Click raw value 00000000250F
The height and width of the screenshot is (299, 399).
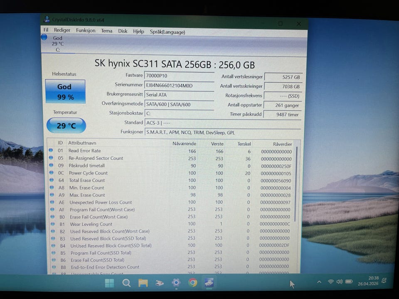coord(276,166)
